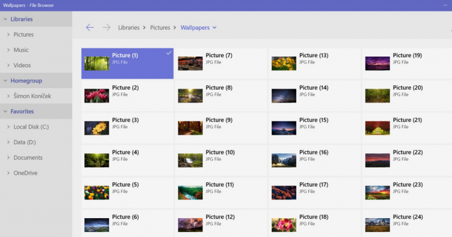Viewport: 452px width, 237px height.
Task: Select Picture (15) mountain thumbnail
Action: tap(284, 128)
